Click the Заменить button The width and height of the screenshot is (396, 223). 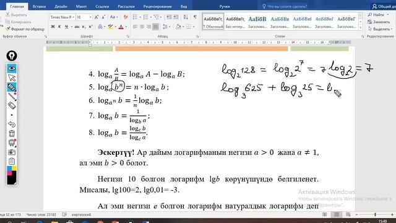pyautogui.click(x=379, y=22)
